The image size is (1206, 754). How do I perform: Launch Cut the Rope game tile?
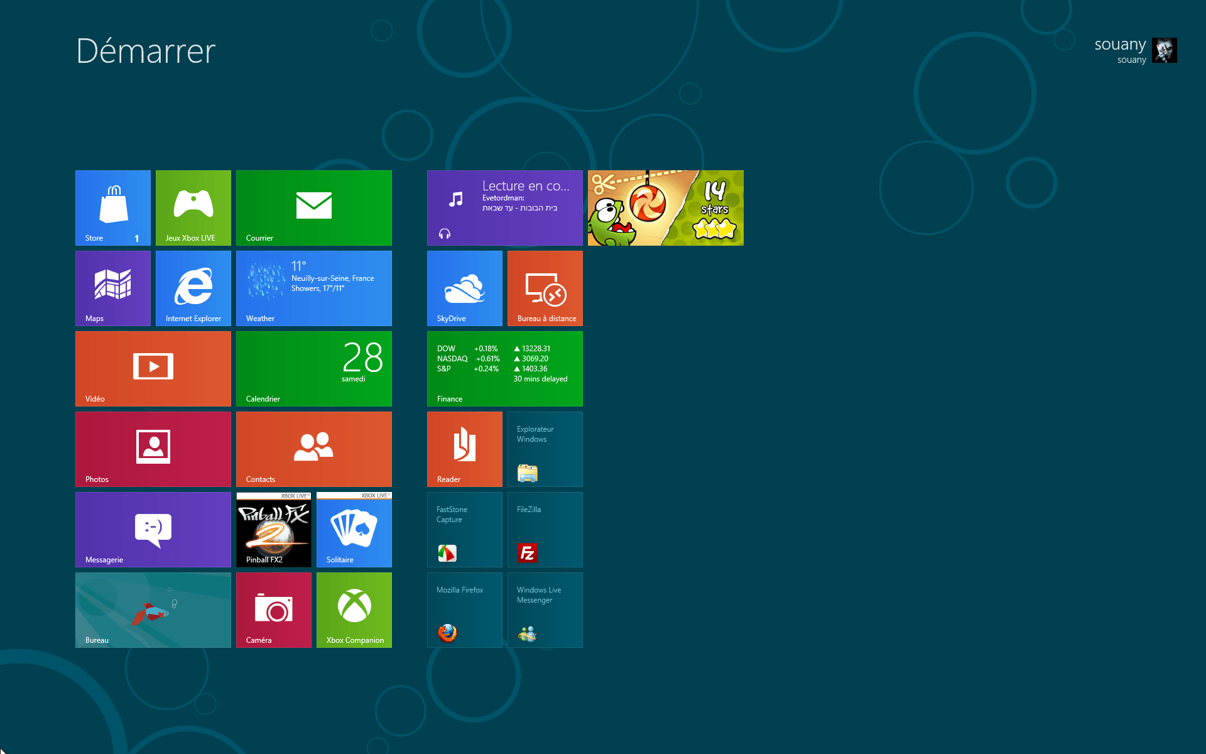coord(666,208)
